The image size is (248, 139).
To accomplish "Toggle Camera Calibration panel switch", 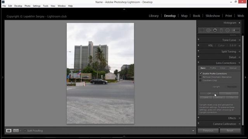I will pos(198,123).
